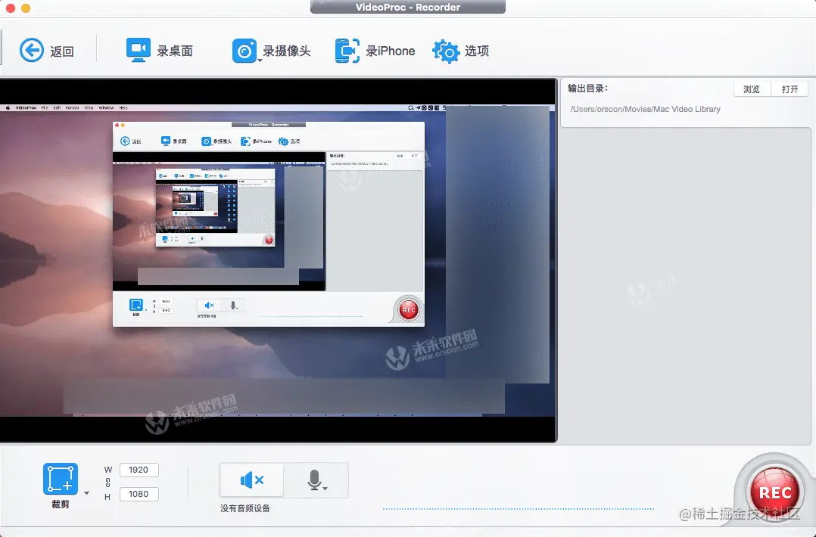Expand the crop dropdown arrow next to 裁剪
This screenshot has width=816, height=537.
(86, 493)
